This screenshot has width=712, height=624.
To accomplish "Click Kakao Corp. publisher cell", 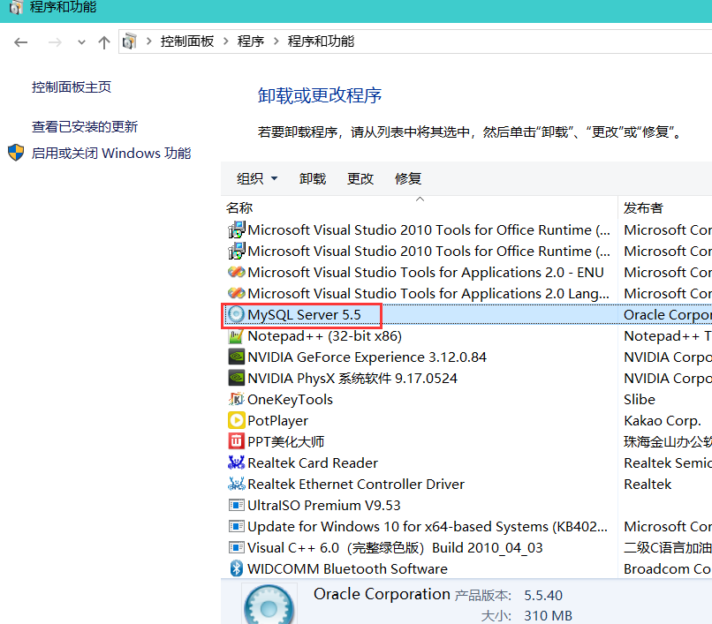I will click(x=663, y=420).
